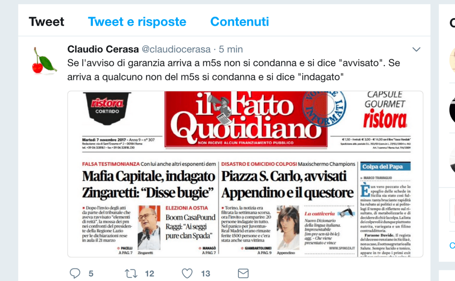This screenshot has width=455, height=281.
Task: Send tweet via the envelope message icon
Action: (x=243, y=273)
